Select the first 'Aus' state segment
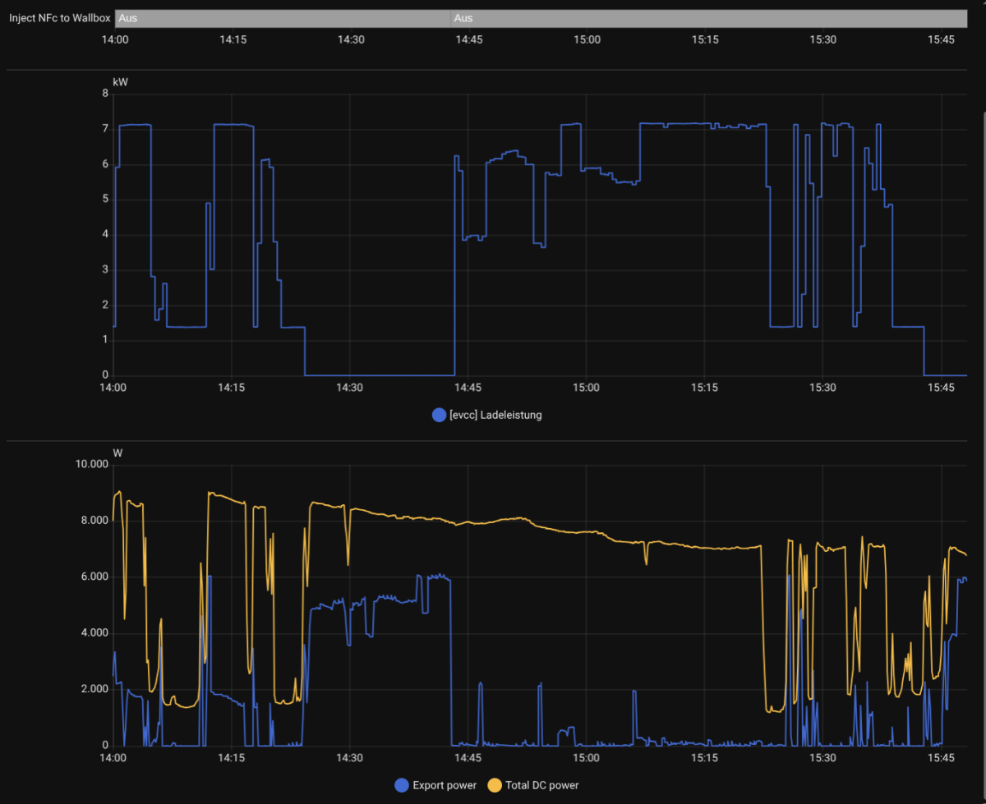The image size is (986, 804). coord(283,18)
